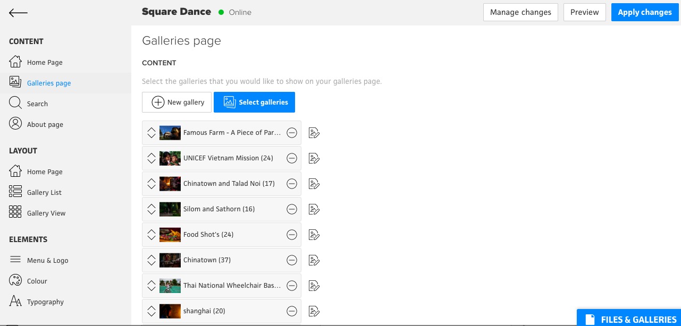Edit Famous Farm gallery
The height and width of the screenshot is (326, 681).
tap(314, 133)
